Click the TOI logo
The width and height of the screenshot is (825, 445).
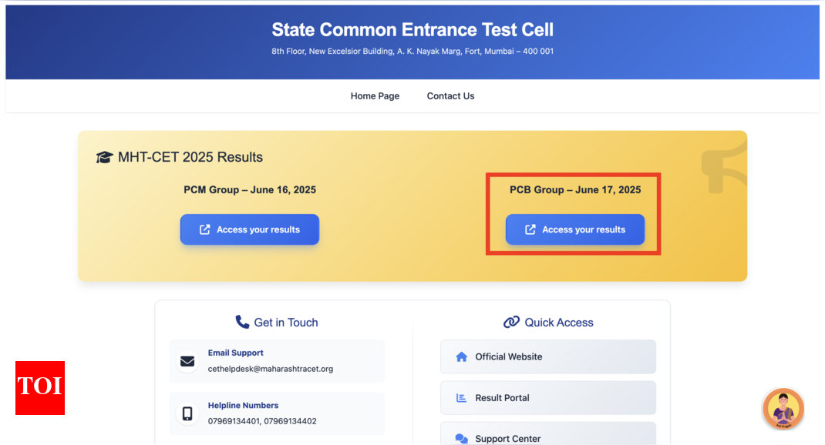click(x=40, y=387)
